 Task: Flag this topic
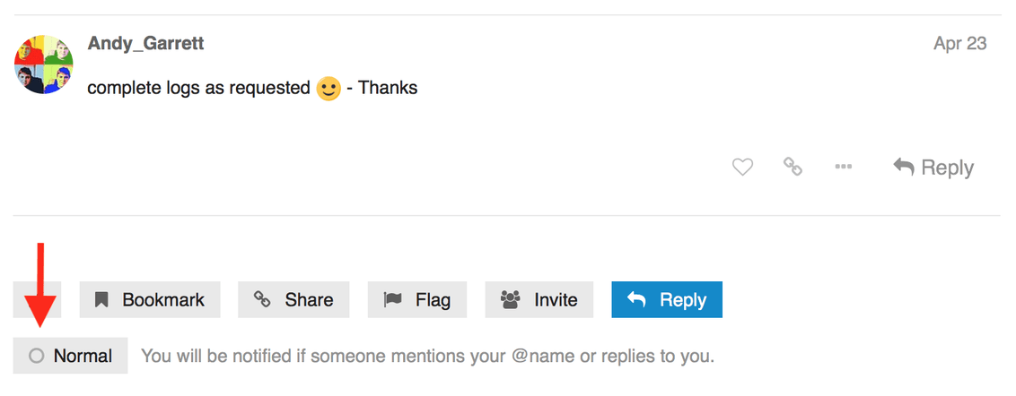tap(417, 300)
